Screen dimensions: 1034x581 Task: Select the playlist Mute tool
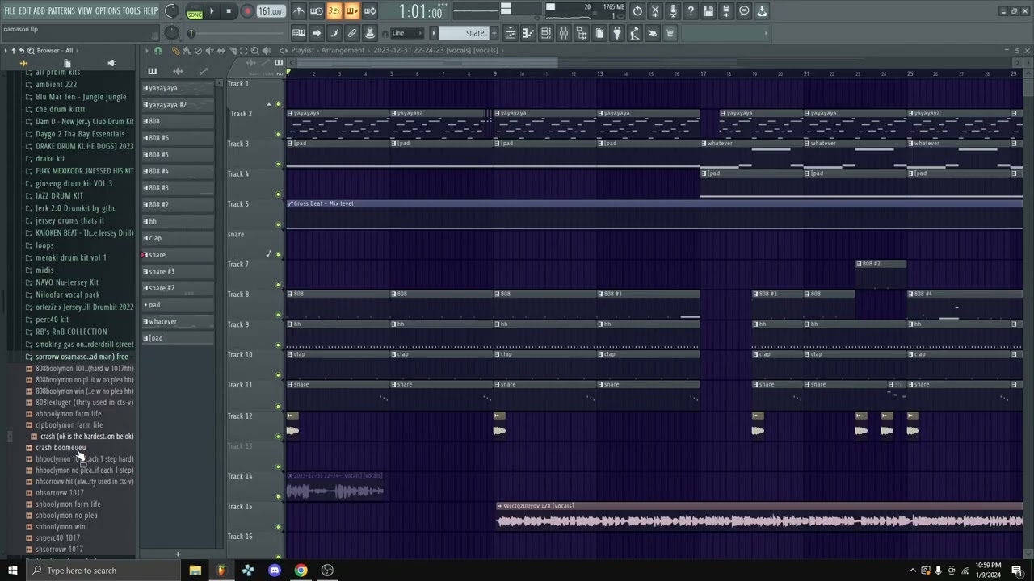[x=209, y=51]
